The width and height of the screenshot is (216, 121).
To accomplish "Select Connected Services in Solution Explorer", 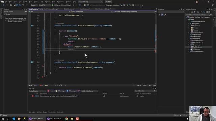I will tap(199, 22).
